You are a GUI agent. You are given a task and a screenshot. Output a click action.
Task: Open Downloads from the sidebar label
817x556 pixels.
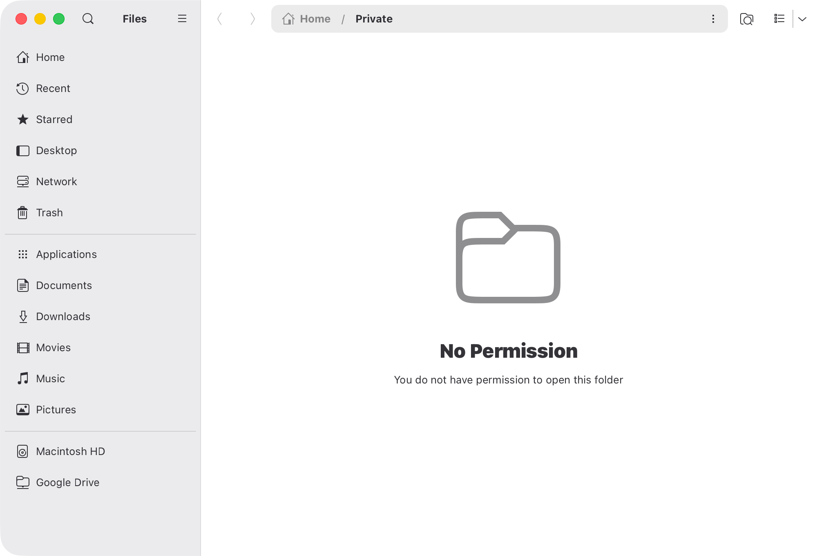(63, 316)
